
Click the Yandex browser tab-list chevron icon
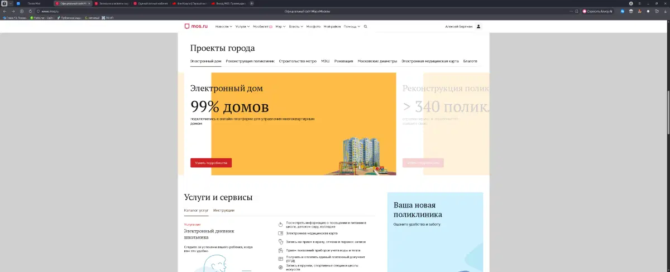coord(11,3)
